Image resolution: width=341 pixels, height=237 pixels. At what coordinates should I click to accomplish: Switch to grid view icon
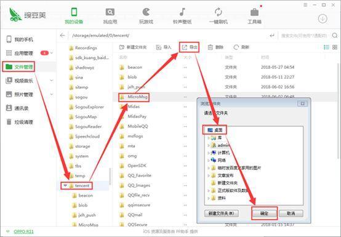335,47
